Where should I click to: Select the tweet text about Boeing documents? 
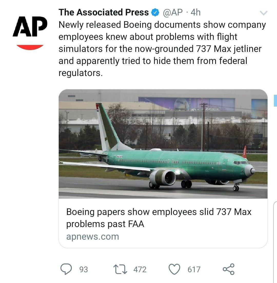(x=162, y=49)
